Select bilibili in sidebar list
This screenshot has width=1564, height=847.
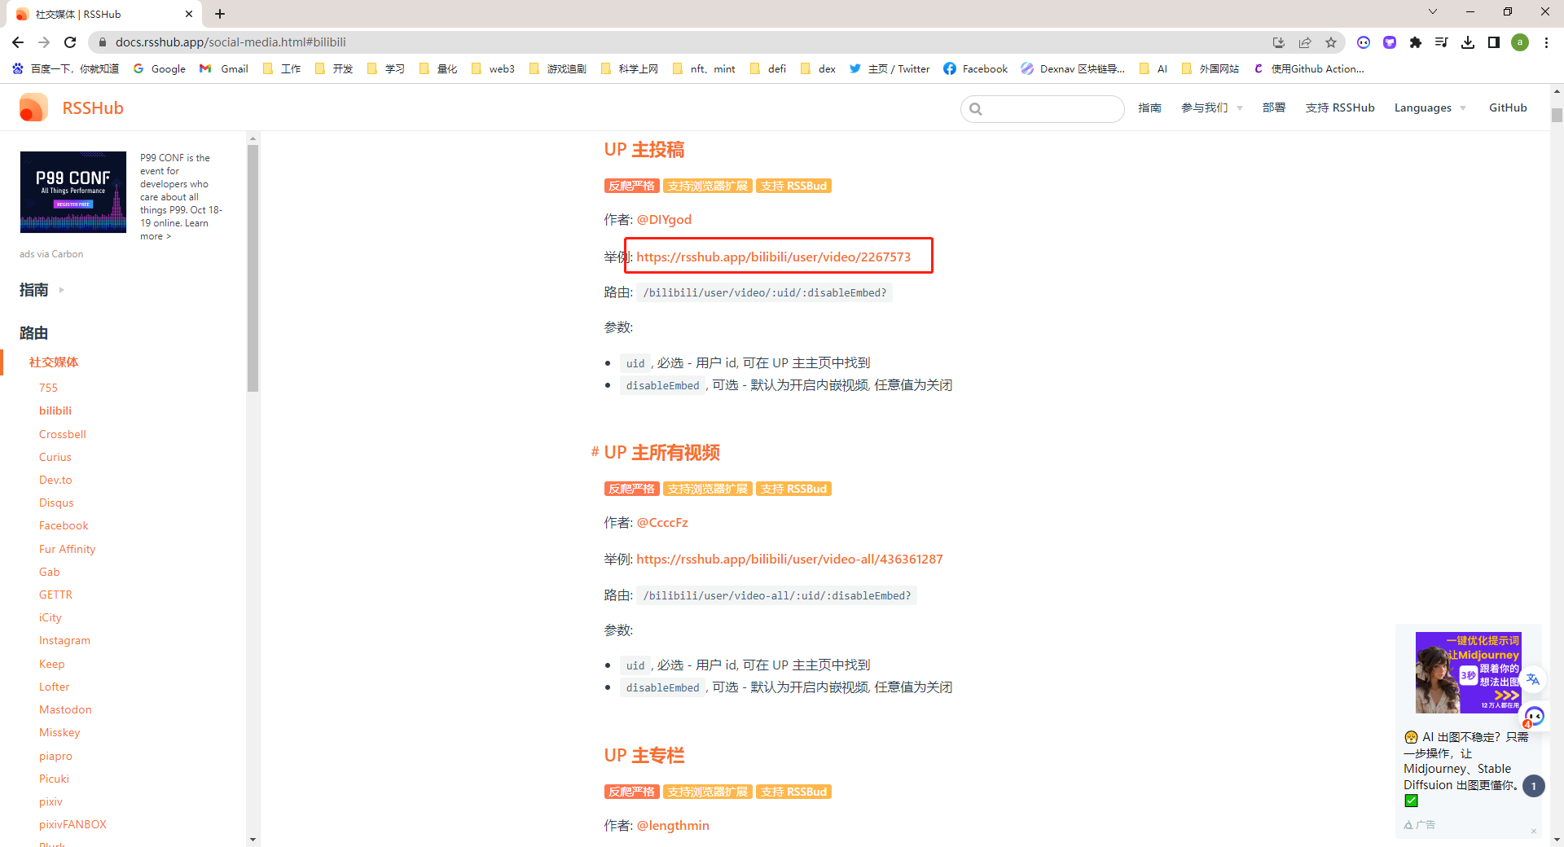tap(55, 410)
